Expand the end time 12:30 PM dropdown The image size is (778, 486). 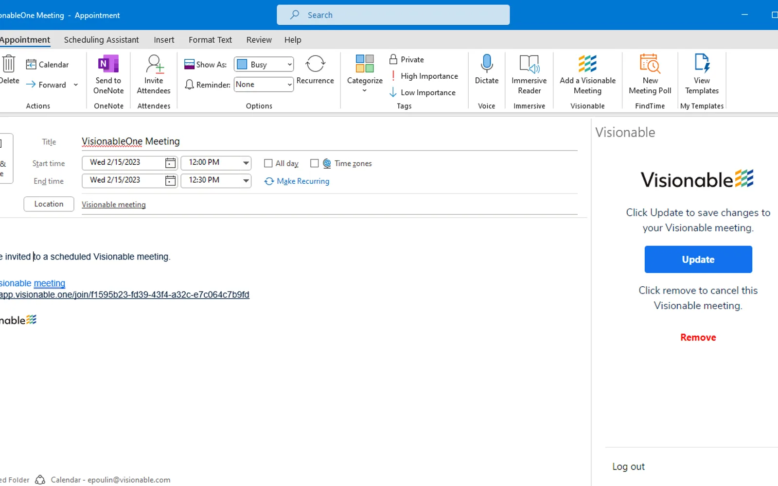246,181
